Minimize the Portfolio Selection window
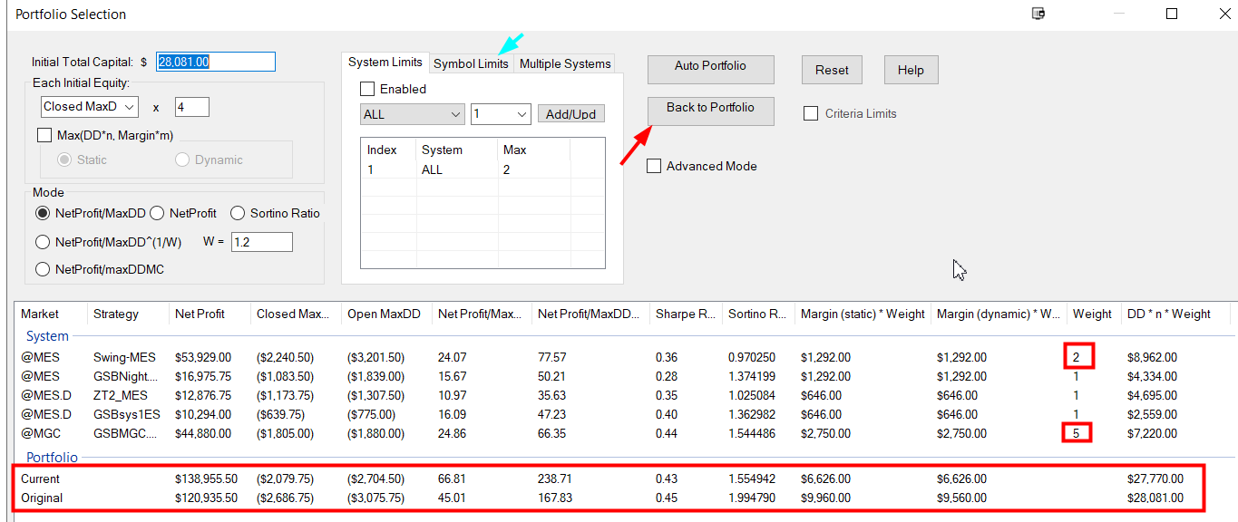The height and width of the screenshot is (522, 1238). [x=1129, y=14]
